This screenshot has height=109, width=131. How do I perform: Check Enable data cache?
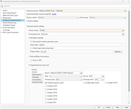click(x=84, y=83)
